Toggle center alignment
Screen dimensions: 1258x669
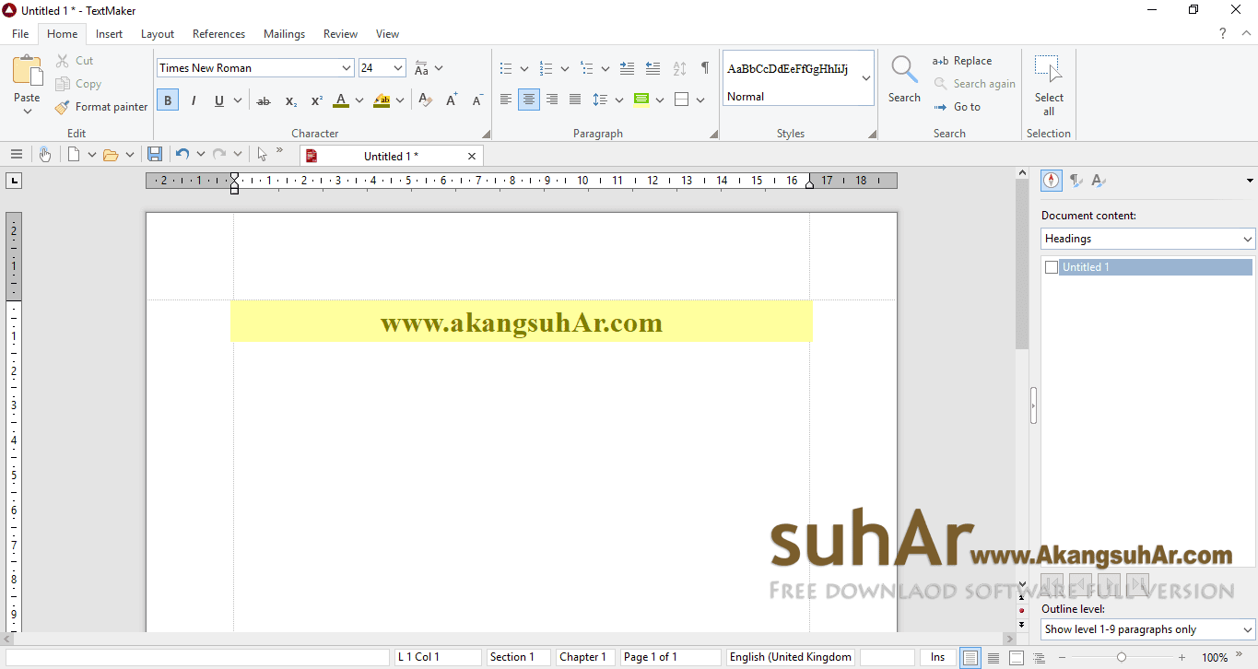[x=529, y=100]
